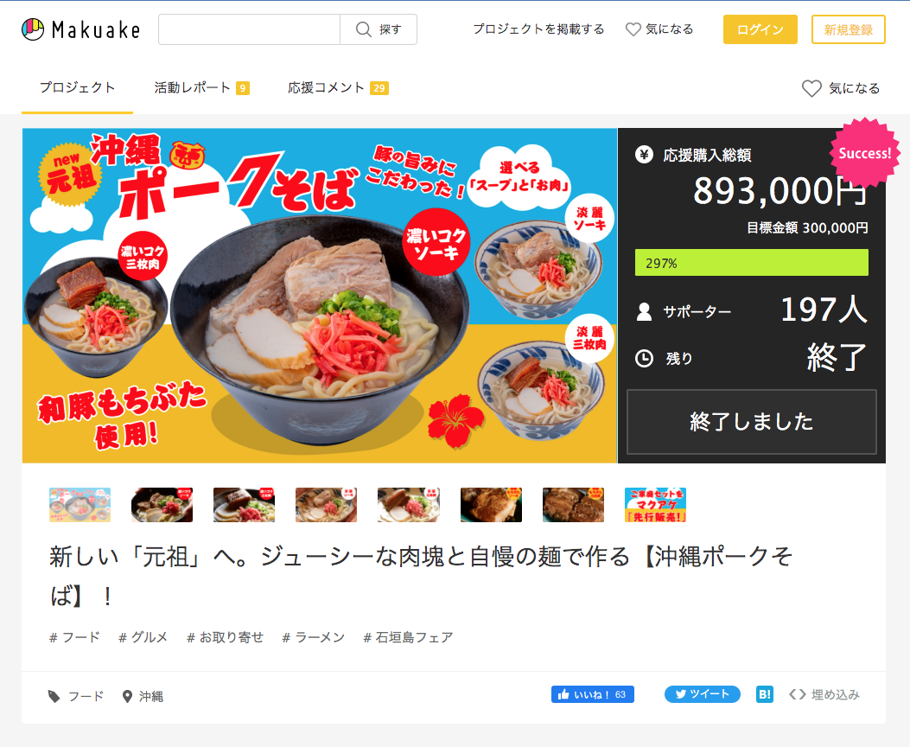Image resolution: width=910 pixels, height=747 pixels.
Task: Click the green 297% progress bar
Action: click(752, 262)
